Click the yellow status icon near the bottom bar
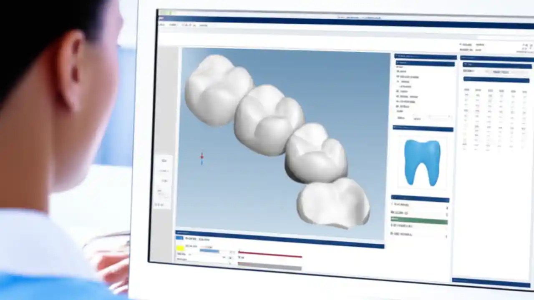Image resolution: width=534 pixels, height=300 pixels. pyautogui.click(x=180, y=247)
